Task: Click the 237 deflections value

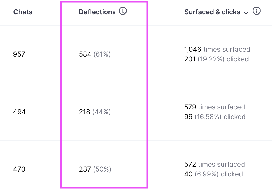Action: 85,169
